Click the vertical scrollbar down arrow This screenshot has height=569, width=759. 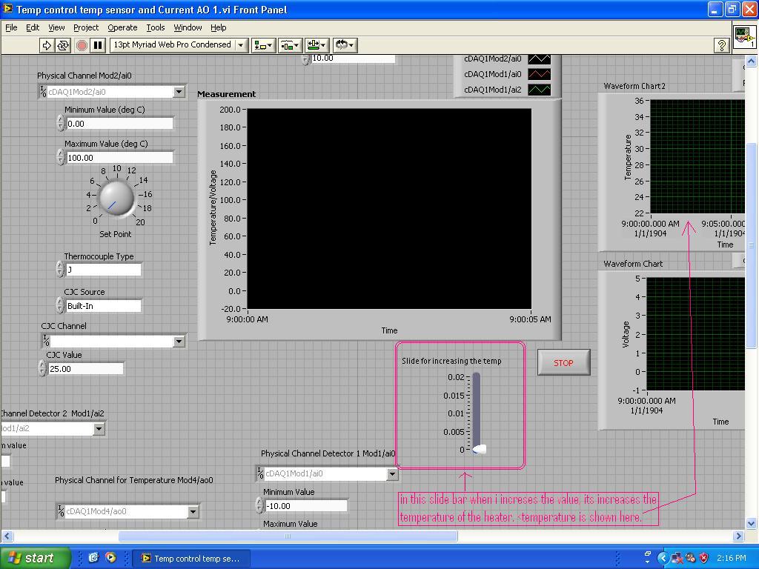point(752,524)
